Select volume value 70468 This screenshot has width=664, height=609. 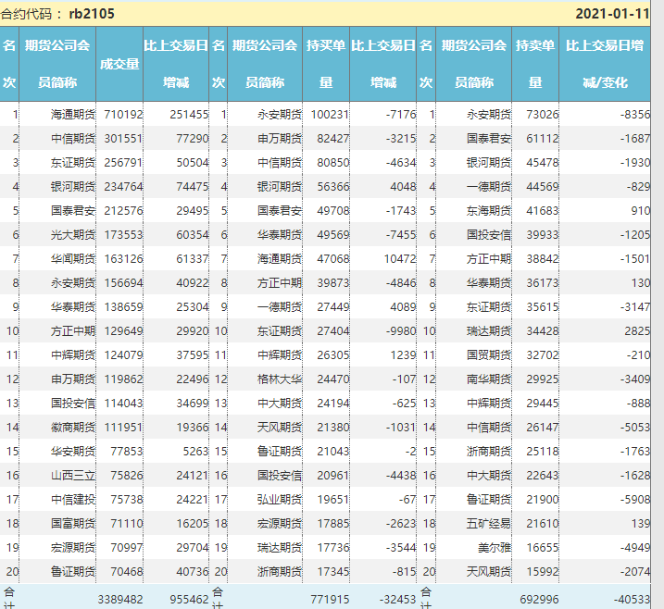tap(127, 572)
